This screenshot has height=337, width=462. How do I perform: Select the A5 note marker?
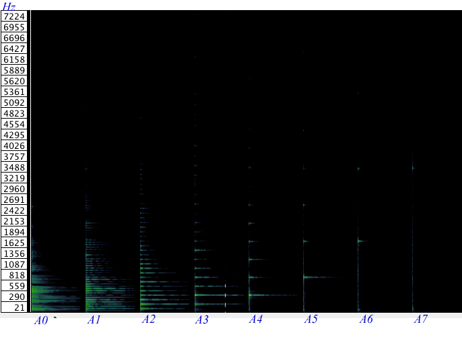point(311,319)
